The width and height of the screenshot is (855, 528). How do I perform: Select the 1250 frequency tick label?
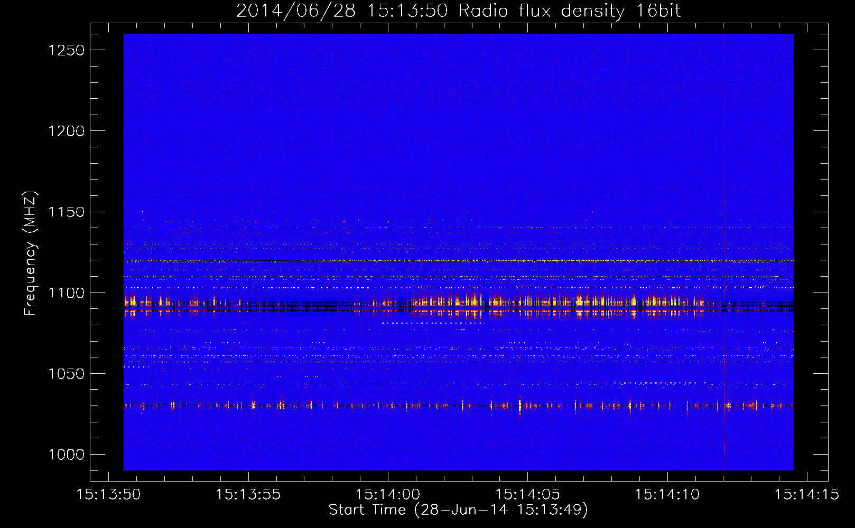tap(66, 50)
